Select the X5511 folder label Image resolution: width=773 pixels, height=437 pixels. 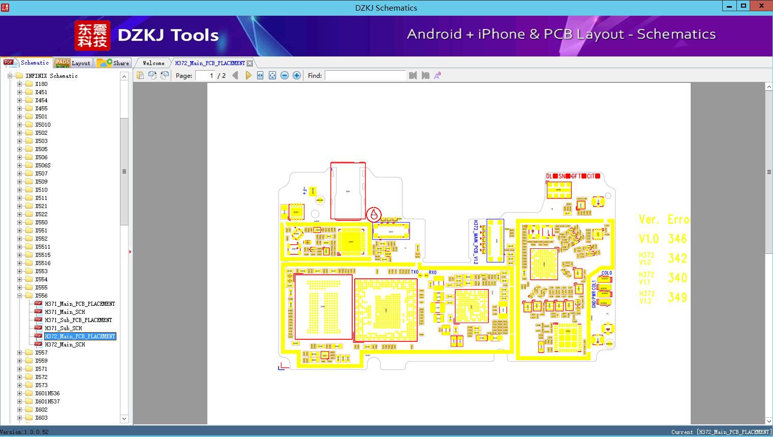click(43, 247)
